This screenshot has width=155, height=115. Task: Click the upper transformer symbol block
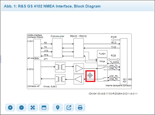tap(60, 67)
